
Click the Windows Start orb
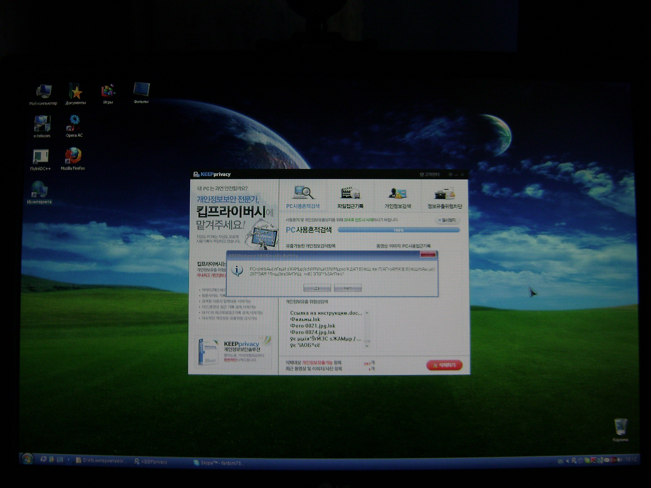27,459
